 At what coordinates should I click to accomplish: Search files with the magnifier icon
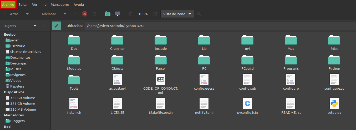(x=199, y=14)
